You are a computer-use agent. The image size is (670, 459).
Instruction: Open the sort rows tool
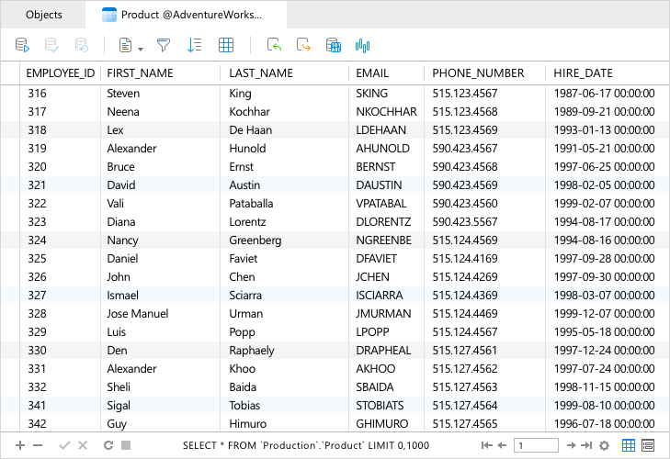(x=195, y=45)
